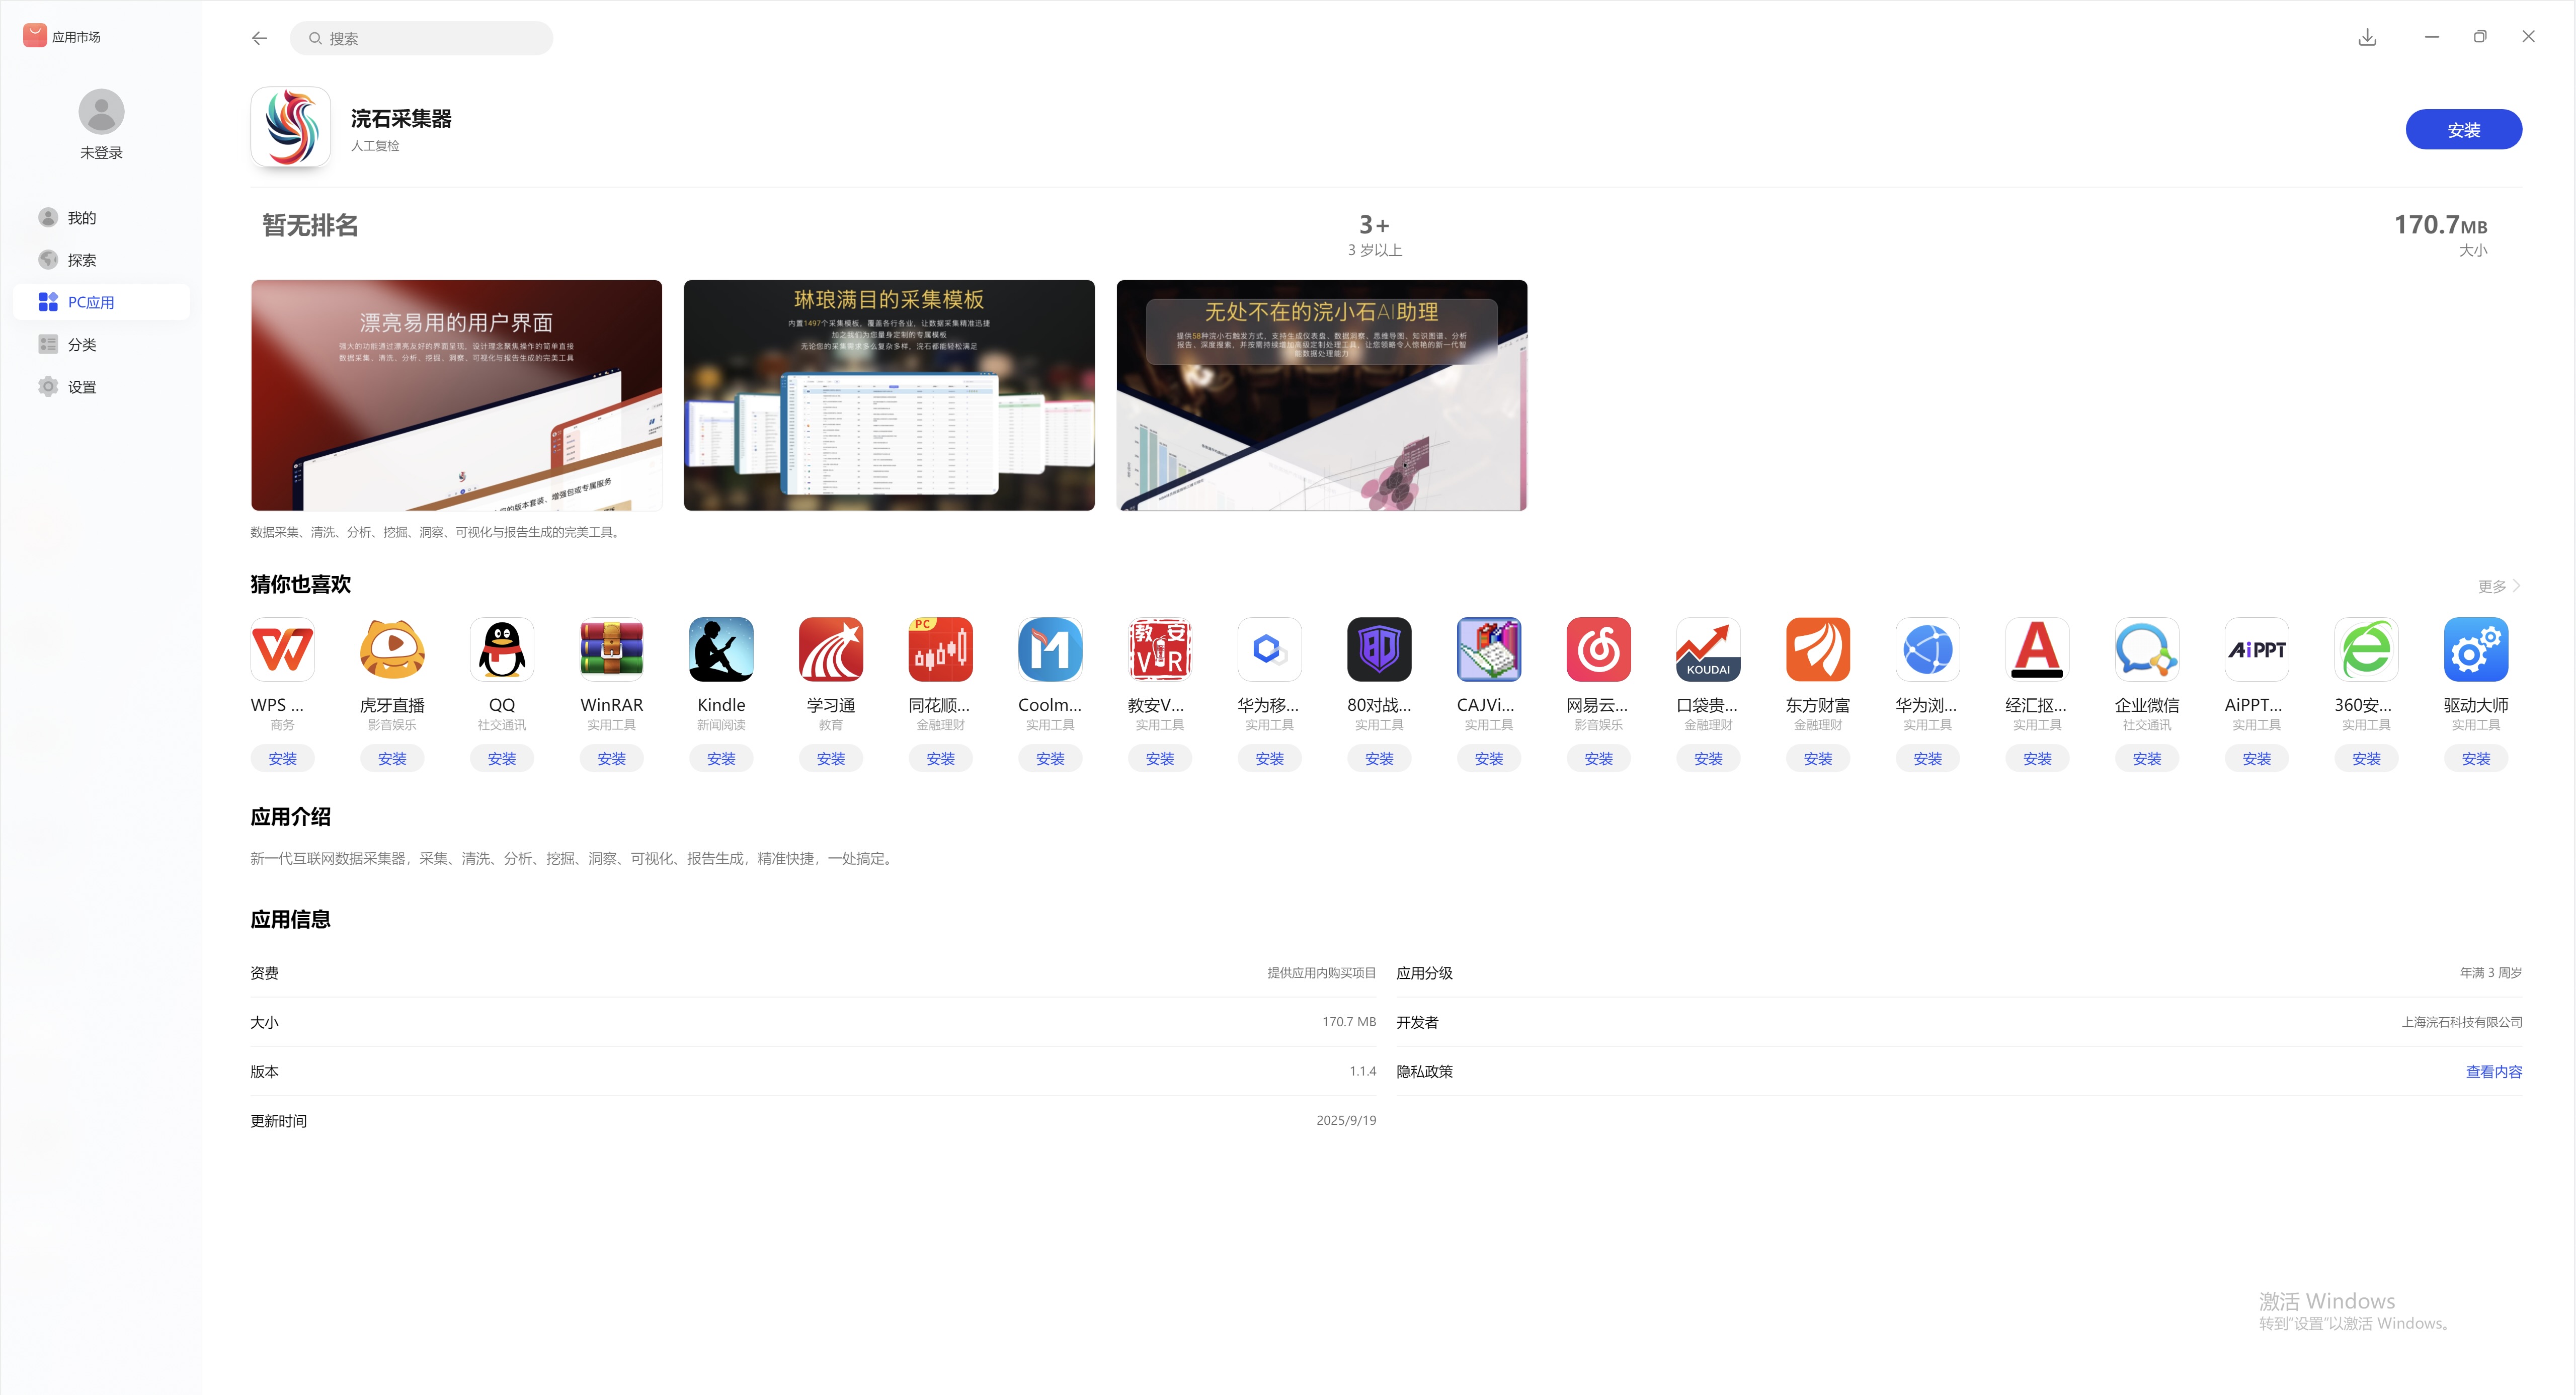The image size is (2576, 1395).
Task: Click the back arrow icon
Action: [x=260, y=38]
